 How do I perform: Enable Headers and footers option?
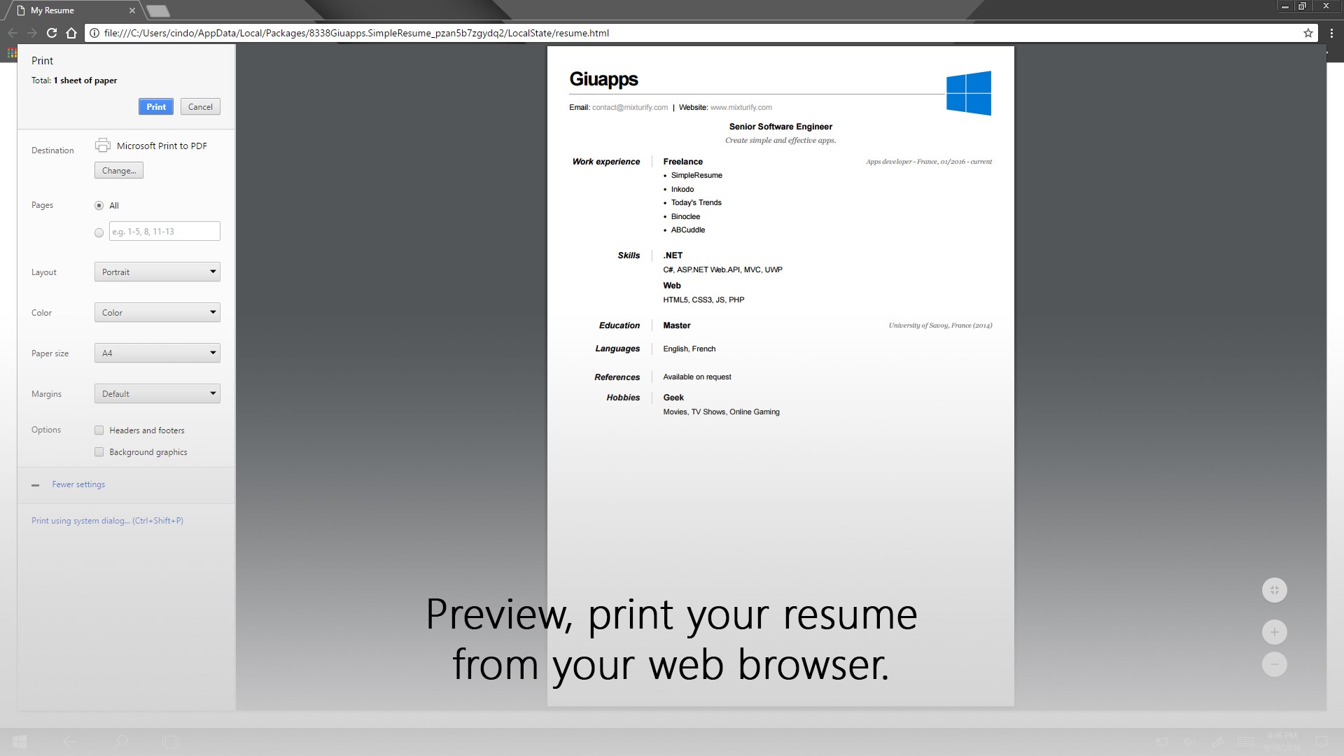click(x=99, y=430)
